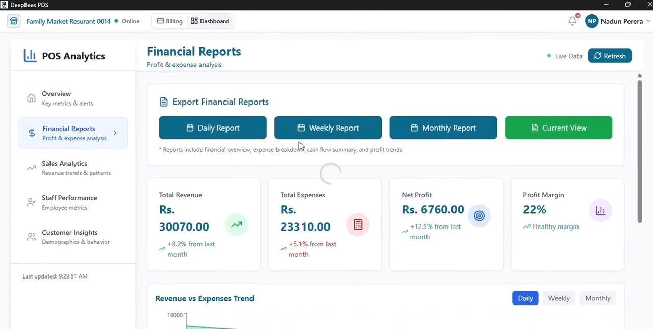This screenshot has height=329, width=653.
Task: Click the Staff Performance person icon
Action: pyautogui.click(x=31, y=203)
